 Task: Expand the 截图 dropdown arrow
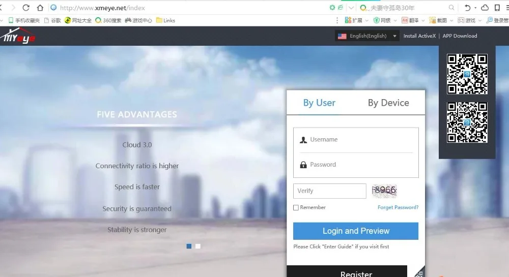tap(451, 20)
